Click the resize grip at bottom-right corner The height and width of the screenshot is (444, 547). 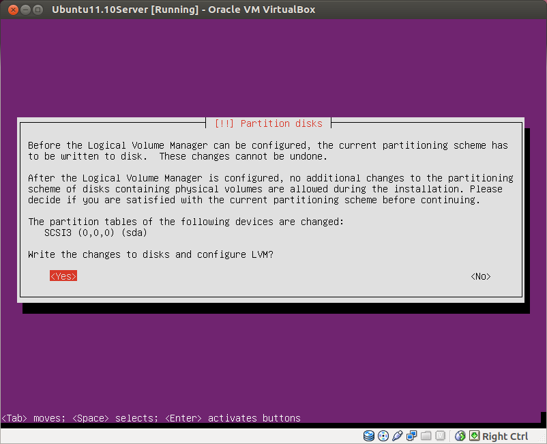[542, 440]
